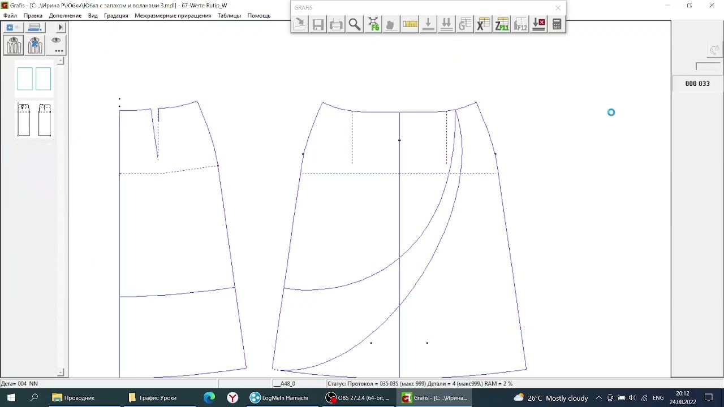This screenshot has width=724, height=407.
Task: Click the piece list scroll up arrow
Action: (61, 60)
